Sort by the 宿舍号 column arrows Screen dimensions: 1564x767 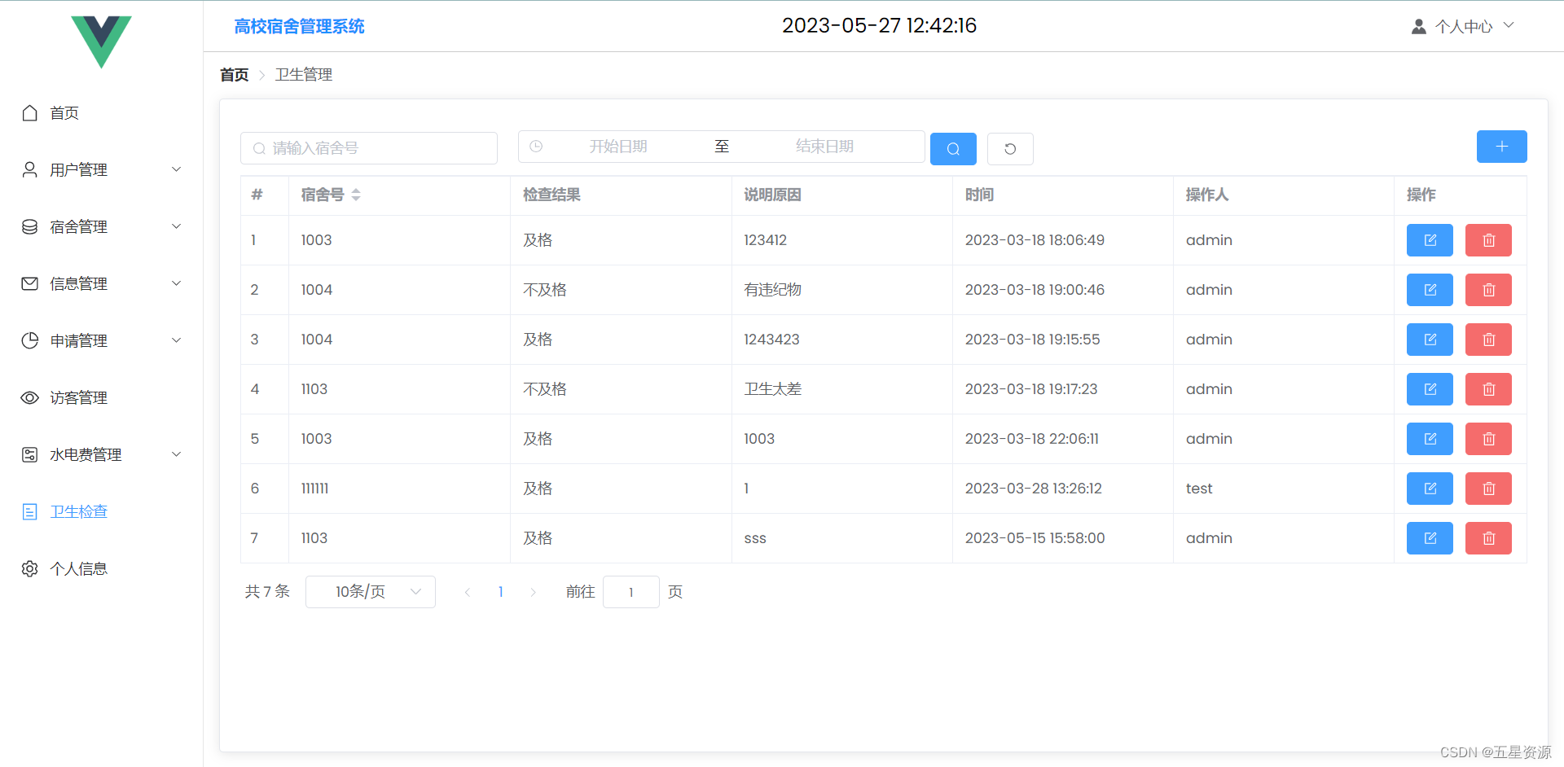point(356,195)
